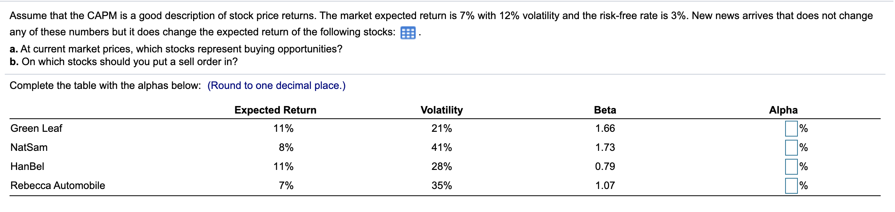Click Green Leaf's beta value 1.66
The height and width of the screenshot is (212, 895).
point(605,128)
